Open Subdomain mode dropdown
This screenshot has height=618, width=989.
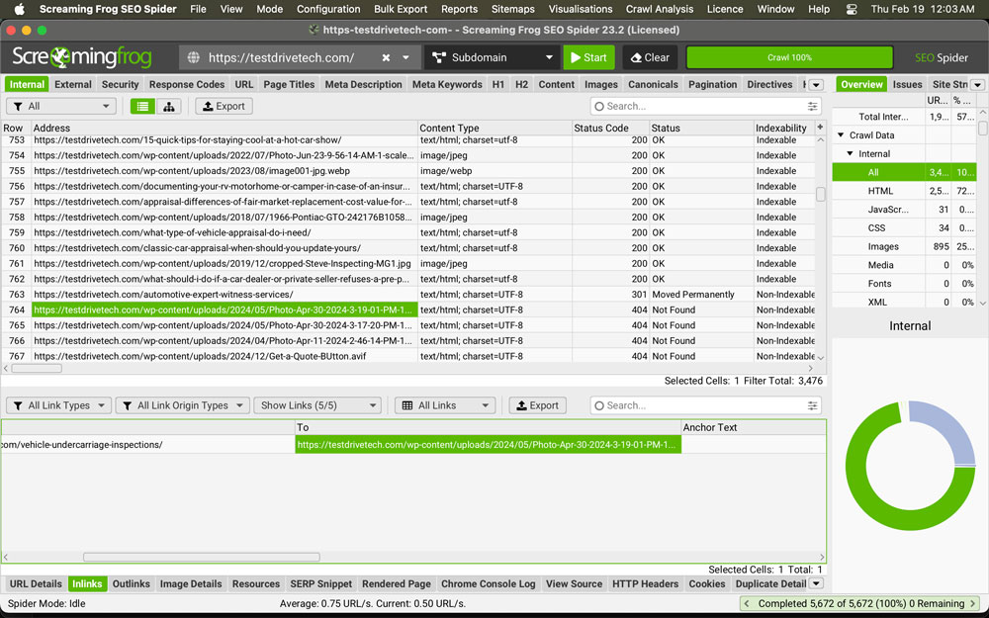pyautogui.click(x=493, y=57)
